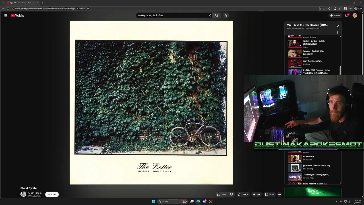This screenshot has height=205, width=364.
Task: Open Mix playlist three-dot options
Action: 338,32
